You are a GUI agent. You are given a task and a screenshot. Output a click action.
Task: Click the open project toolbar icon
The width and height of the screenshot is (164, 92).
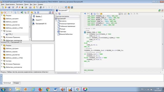pos(6,7)
